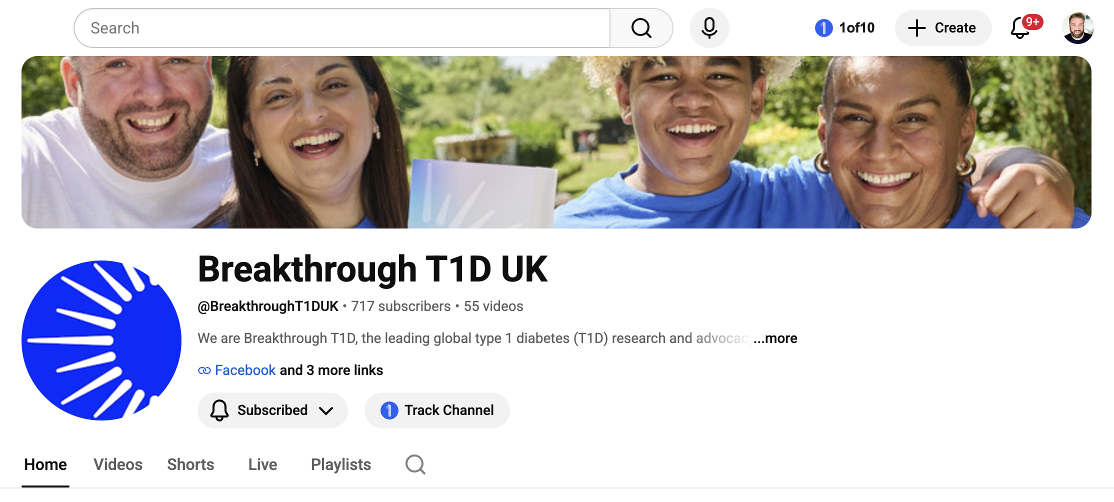Switch to the Videos tab

118,464
